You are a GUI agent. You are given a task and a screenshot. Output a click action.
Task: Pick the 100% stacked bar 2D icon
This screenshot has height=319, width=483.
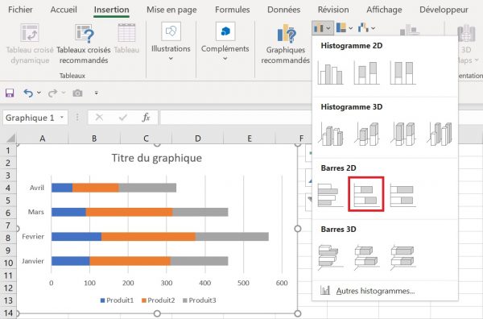point(403,195)
